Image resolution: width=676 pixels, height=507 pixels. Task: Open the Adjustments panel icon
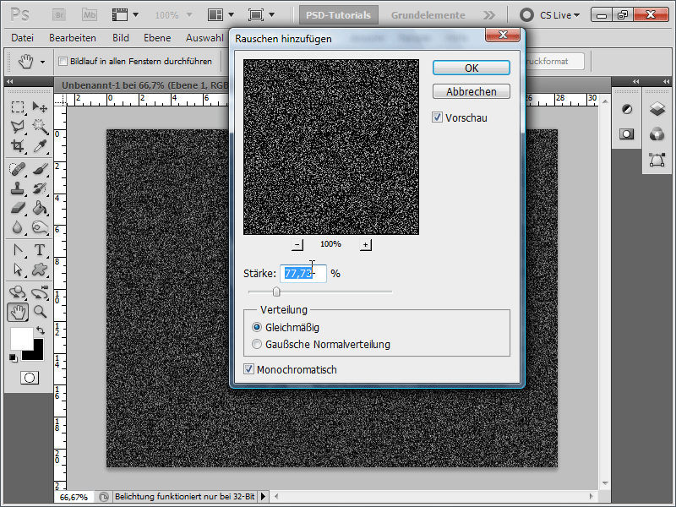click(627, 110)
